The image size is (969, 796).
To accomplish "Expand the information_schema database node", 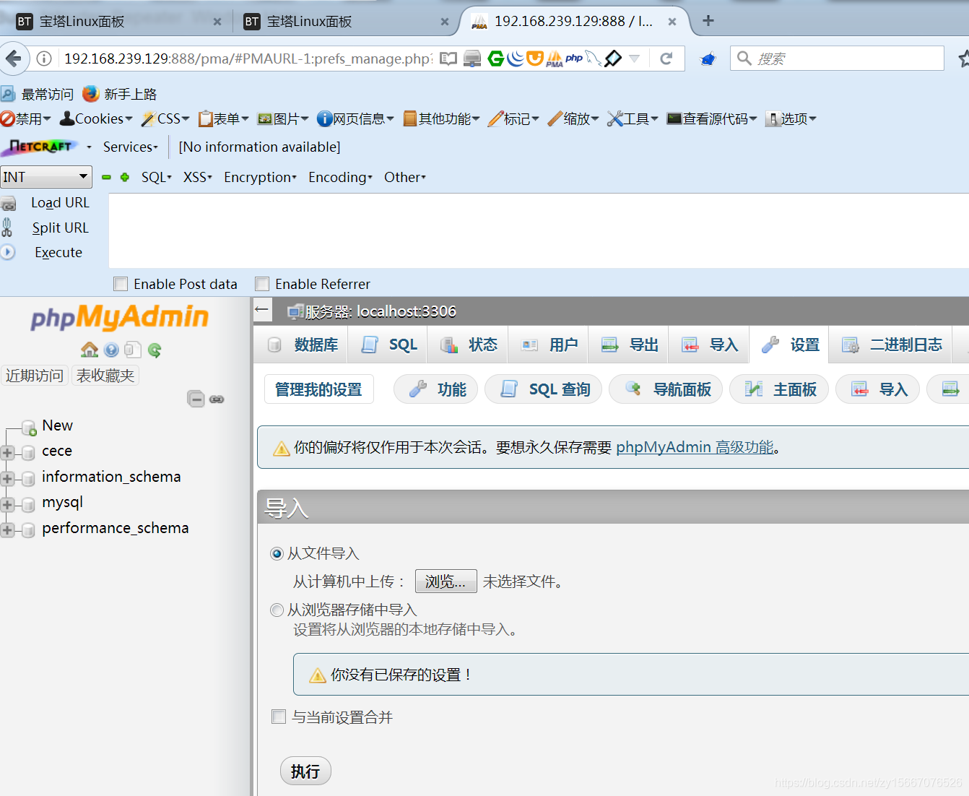I will coord(7,479).
